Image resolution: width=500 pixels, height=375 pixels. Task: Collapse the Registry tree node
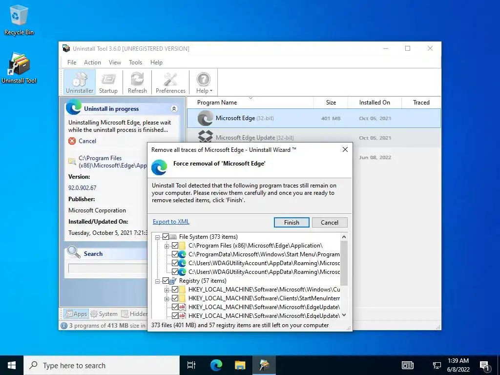(x=157, y=281)
